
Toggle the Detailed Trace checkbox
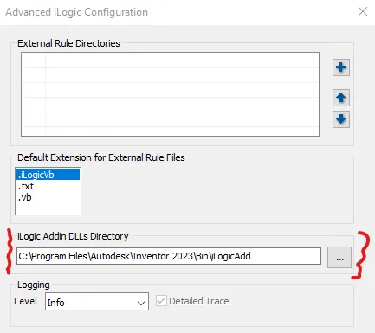161,301
